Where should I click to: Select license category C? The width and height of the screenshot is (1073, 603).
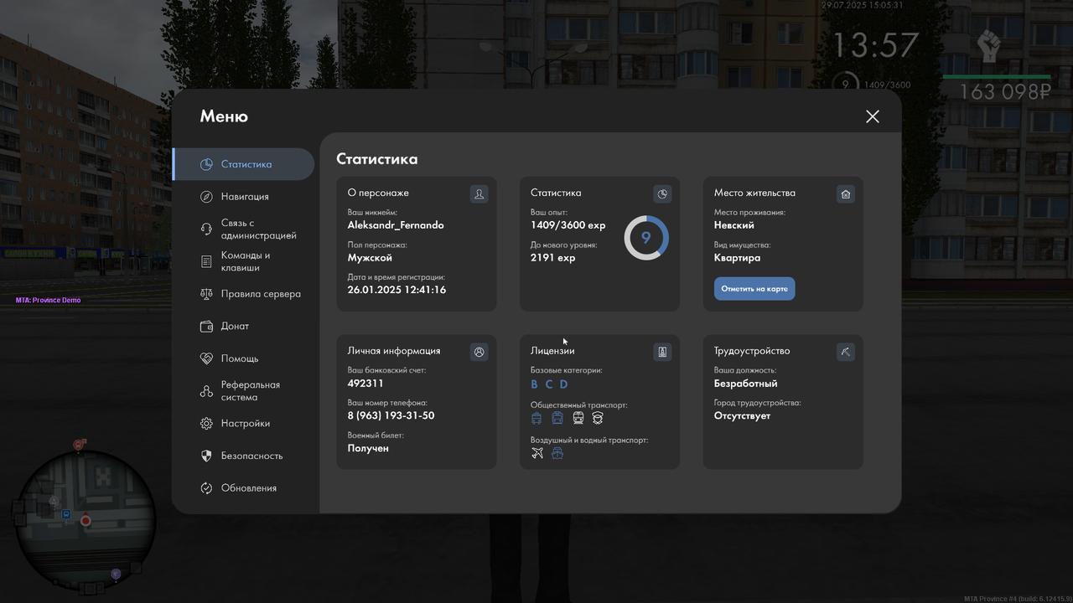pyautogui.click(x=549, y=384)
